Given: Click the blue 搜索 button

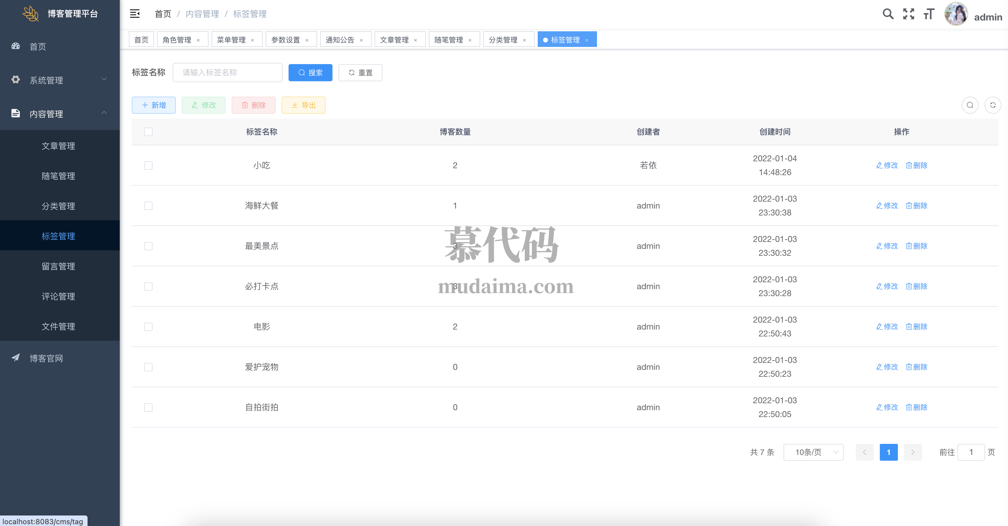Looking at the screenshot, I should [310, 73].
